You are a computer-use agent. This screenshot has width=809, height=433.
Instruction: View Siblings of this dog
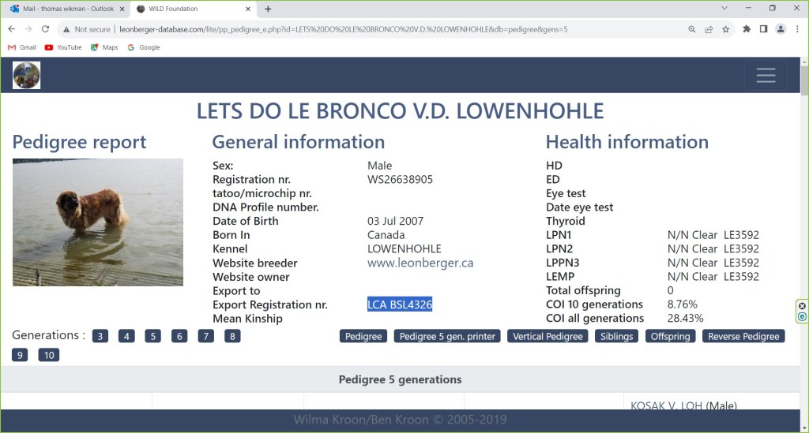tap(616, 336)
